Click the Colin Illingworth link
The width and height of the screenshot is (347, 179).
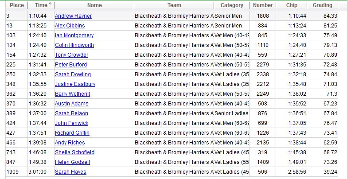click(x=74, y=45)
